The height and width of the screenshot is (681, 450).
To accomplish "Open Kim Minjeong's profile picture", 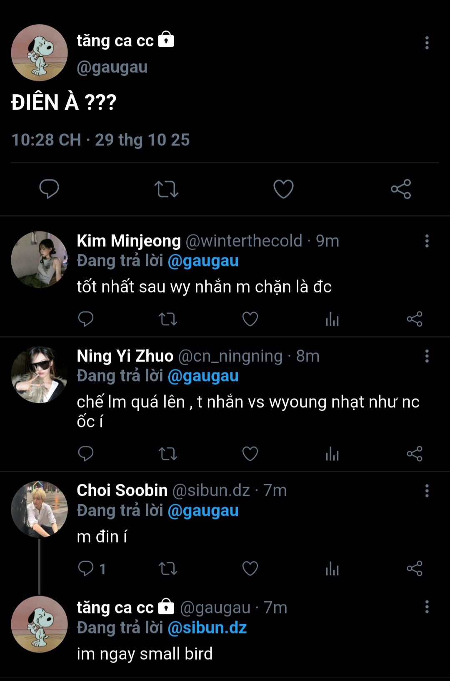I will click(x=39, y=259).
